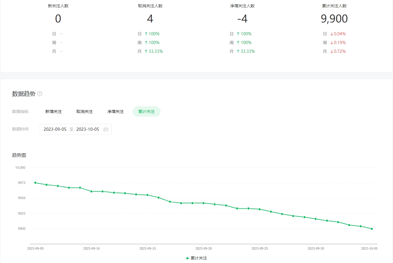The image size is (393, 263).
Task: Click the 9,900 cumulative followers number
Action: click(x=334, y=19)
